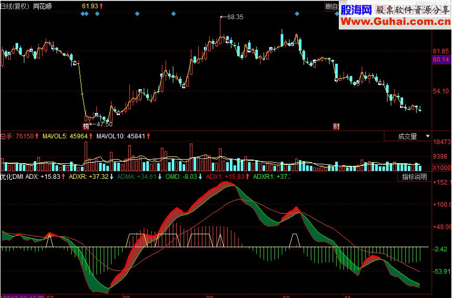This screenshot has height=298, width=454.
Task: Click the highlighted 60.14 price tag
Action: click(x=441, y=60)
